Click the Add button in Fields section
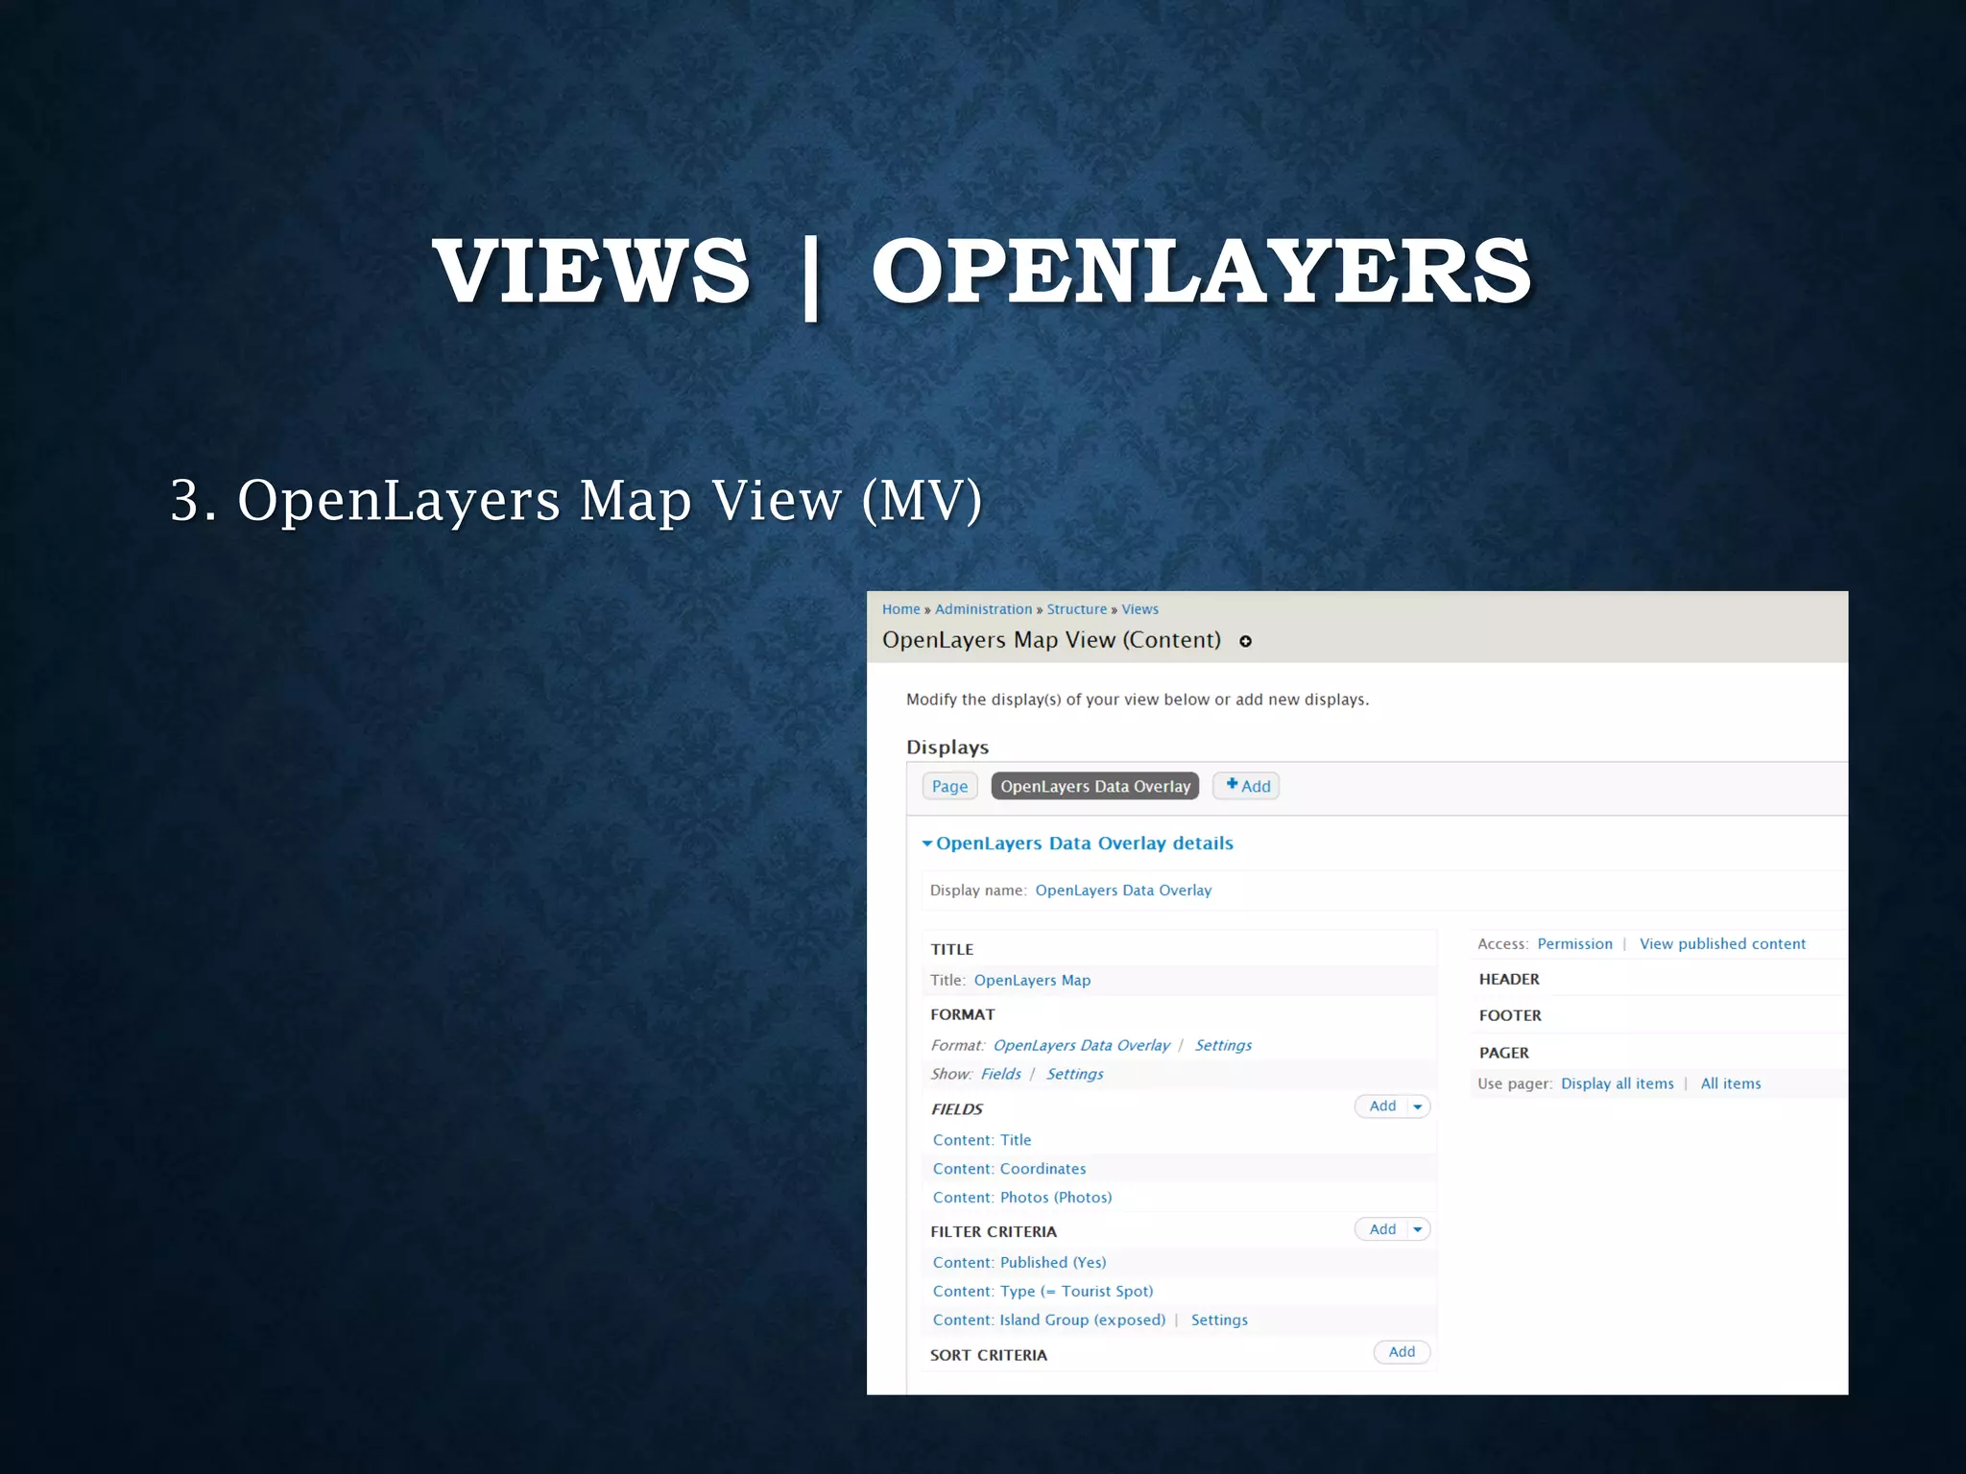 (1382, 1106)
